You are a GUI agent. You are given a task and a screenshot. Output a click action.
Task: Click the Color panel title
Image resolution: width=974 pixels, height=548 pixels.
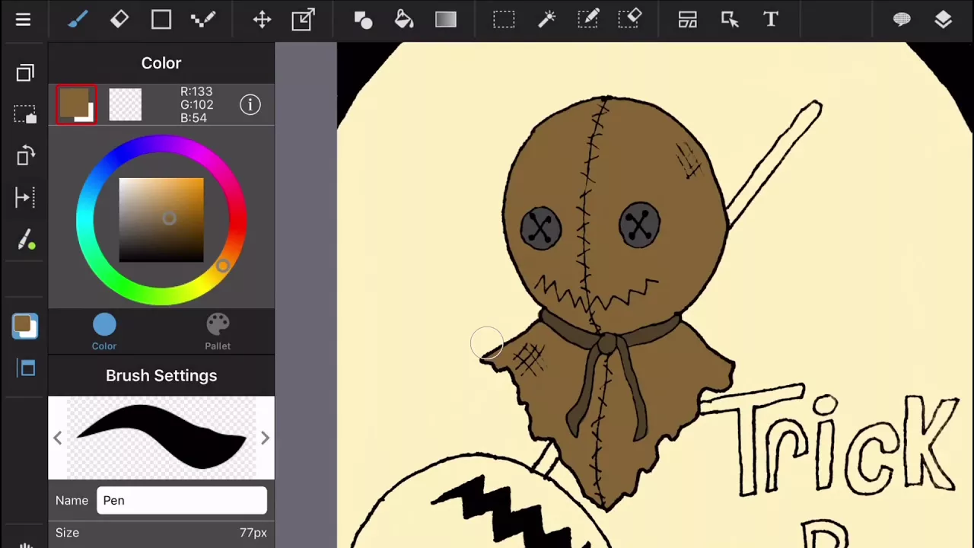pos(161,63)
